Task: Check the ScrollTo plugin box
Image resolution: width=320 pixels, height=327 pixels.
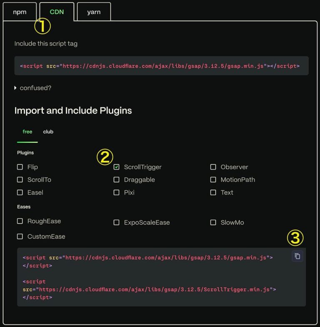Action: point(20,180)
